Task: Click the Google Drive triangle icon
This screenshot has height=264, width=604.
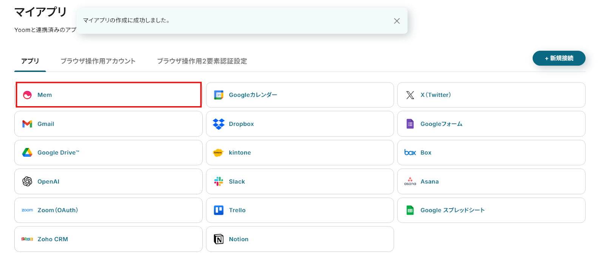Action: click(x=27, y=153)
